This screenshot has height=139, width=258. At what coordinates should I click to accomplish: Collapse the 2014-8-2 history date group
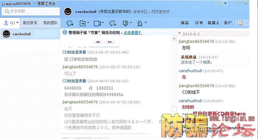pos(180,33)
